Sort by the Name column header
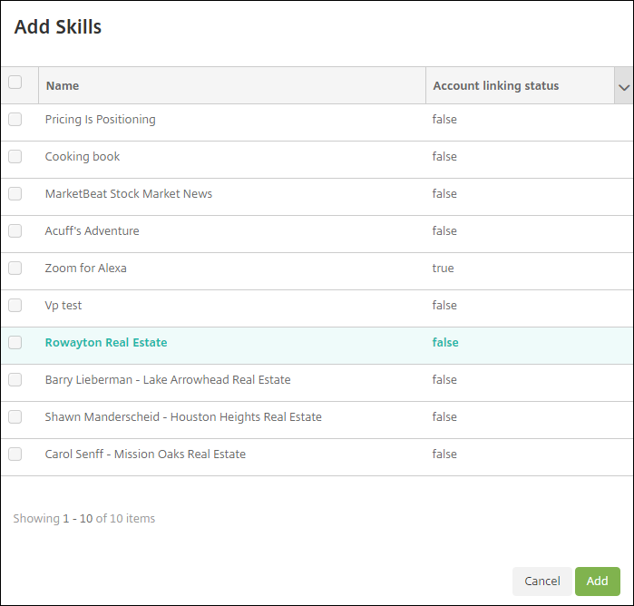 point(63,86)
